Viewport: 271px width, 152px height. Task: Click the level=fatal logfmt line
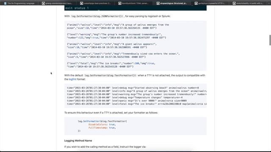tap(137, 104)
